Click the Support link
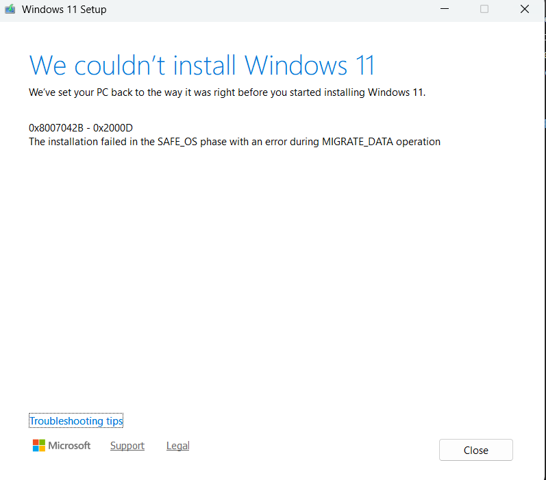Image resolution: width=546 pixels, height=480 pixels. coord(127,446)
